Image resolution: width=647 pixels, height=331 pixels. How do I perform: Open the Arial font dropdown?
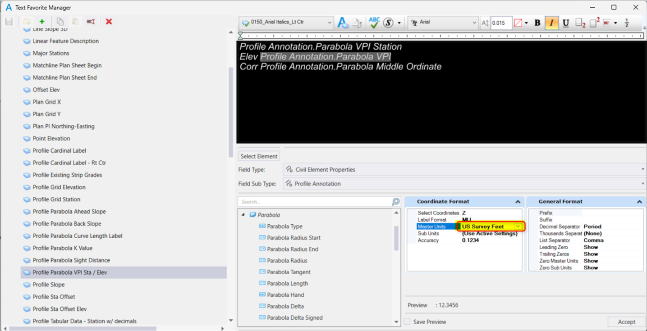pyautogui.click(x=475, y=22)
